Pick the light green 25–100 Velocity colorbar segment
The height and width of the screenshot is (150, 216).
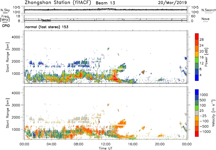click(197, 108)
